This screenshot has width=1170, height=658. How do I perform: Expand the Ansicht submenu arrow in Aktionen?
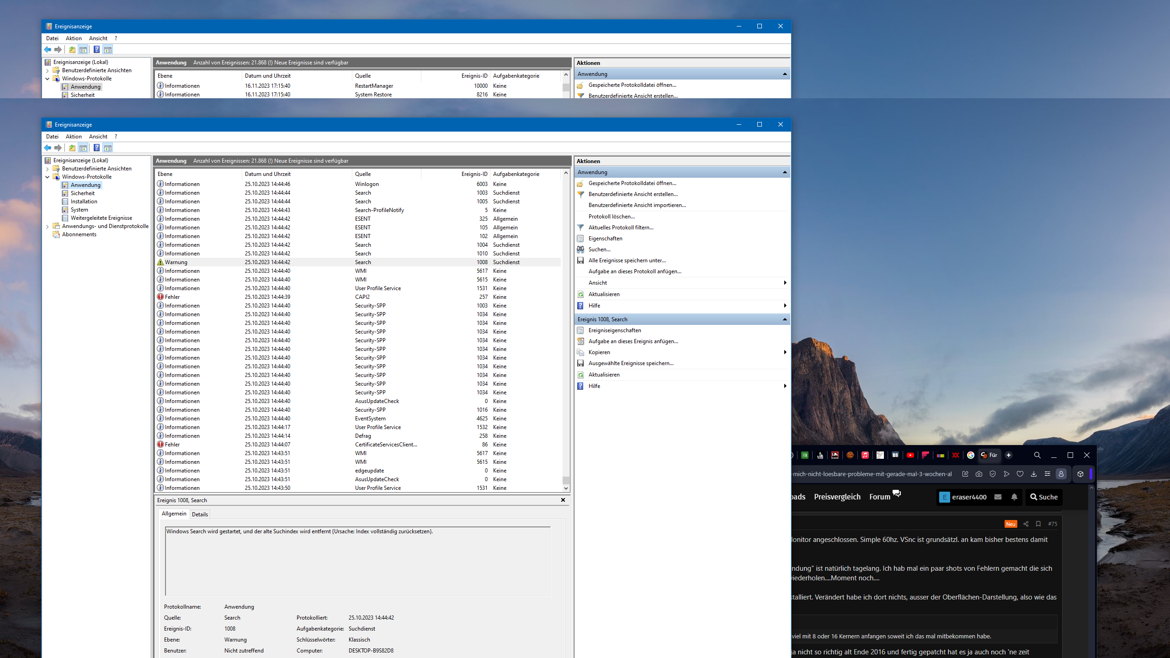pyautogui.click(x=785, y=283)
